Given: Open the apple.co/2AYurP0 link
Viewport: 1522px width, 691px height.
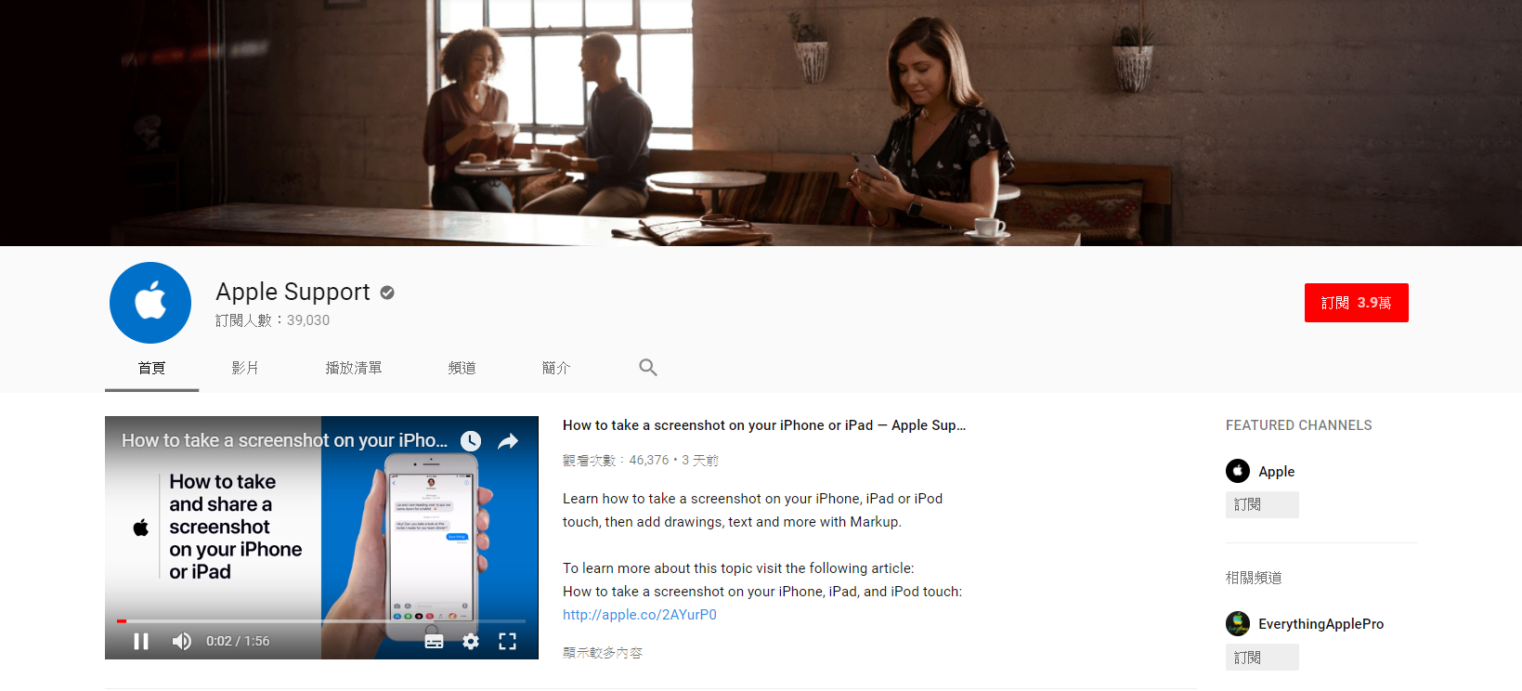Looking at the screenshot, I should tap(640, 615).
